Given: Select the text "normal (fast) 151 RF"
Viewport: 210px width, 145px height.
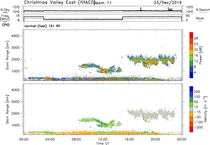Looking at the screenshot, I should click(43, 26).
